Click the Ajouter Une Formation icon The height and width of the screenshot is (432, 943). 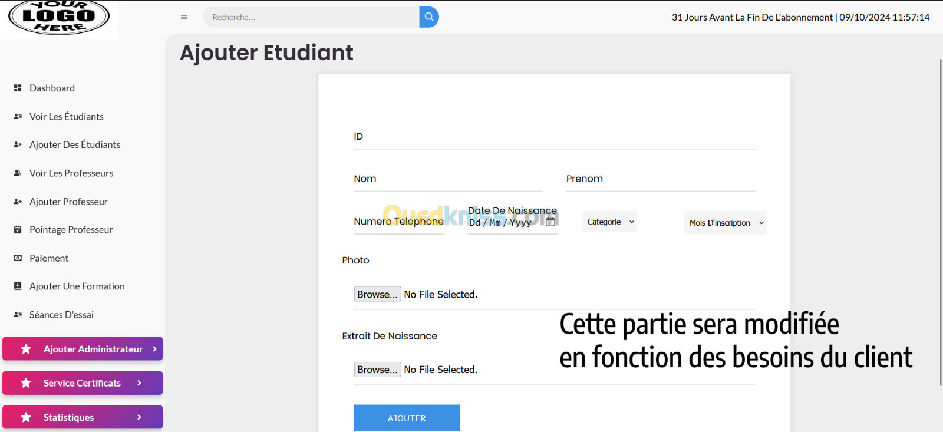[18, 286]
